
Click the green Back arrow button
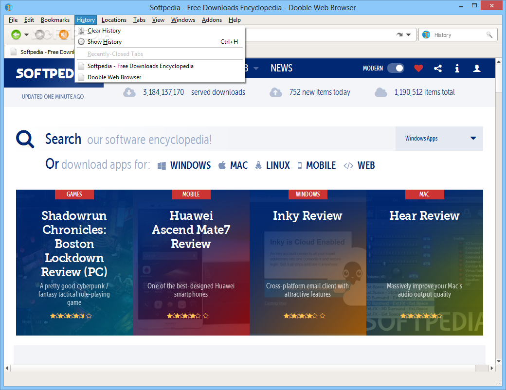pyautogui.click(x=16, y=35)
